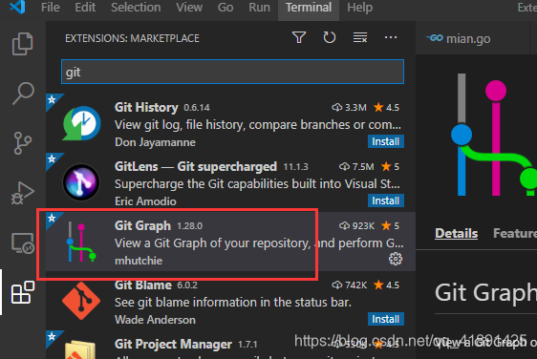Install the Git Blame extension
The height and width of the screenshot is (359, 537).
pyautogui.click(x=386, y=319)
